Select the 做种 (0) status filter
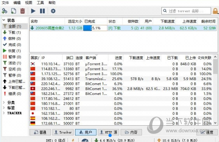The height and width of the screenshot is (142, 219). (15, 39)
